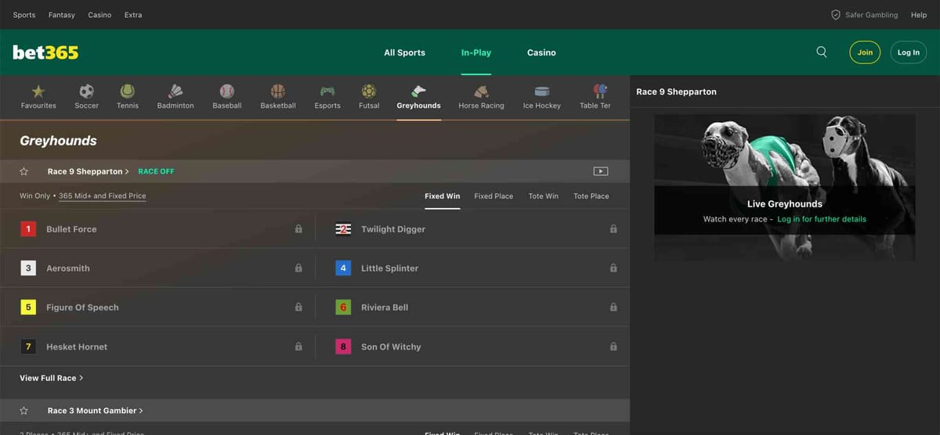Click lock icon beside Aerosmith
The height and width of the screenshot is (435, 940).
click(x=298, y=268)
